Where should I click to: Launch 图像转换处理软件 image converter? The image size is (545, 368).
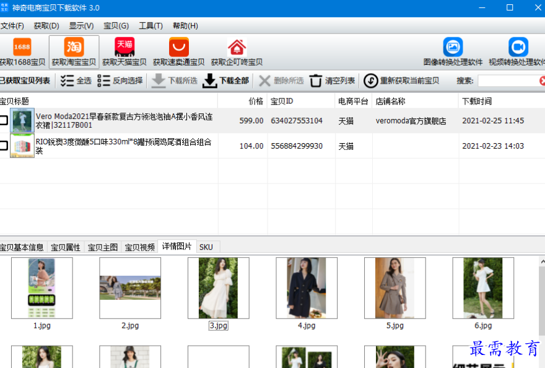pos(453,47)
